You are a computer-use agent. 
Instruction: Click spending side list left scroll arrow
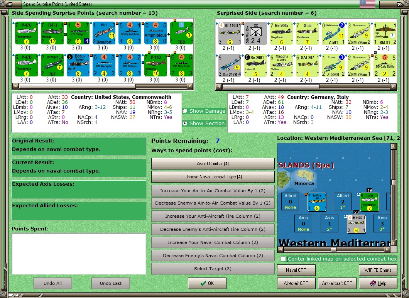coord(15,86)
